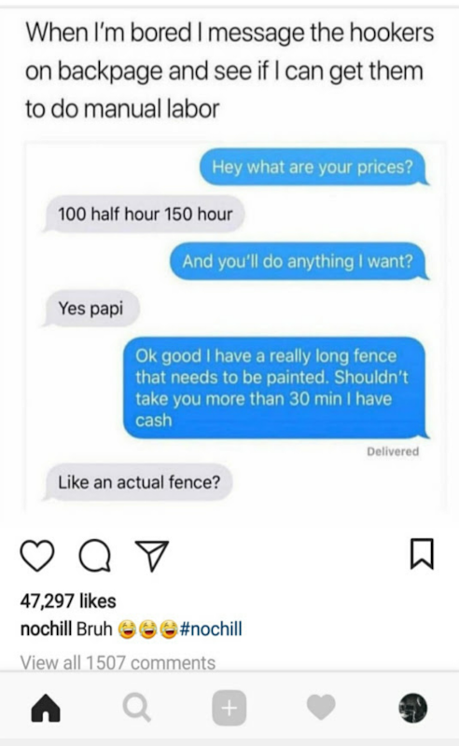
Task: Open the Search tab magnifier icon
Action: (x=136, y=708)
